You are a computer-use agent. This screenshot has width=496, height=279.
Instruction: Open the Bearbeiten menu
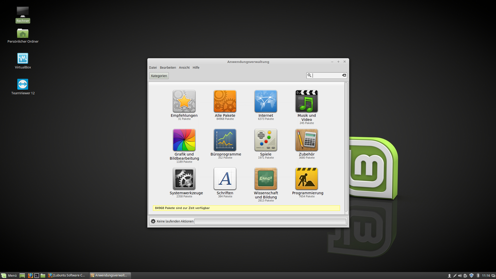(x=168, y=67)
